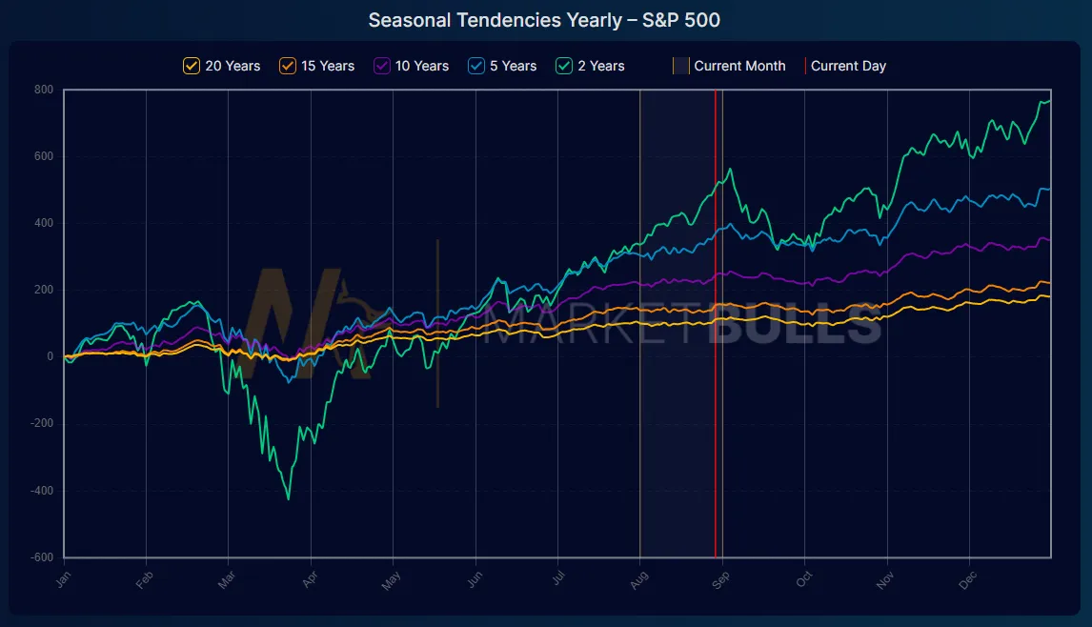The image size is (1092, 627).
Task: Click the Current Month color marker
Action: 678,65
